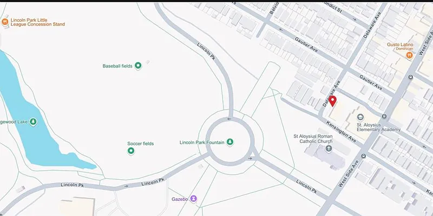Click the green Baseball fields marker
Image resolution: width=433 pixels, height=216 pixels.
(138, 66)
